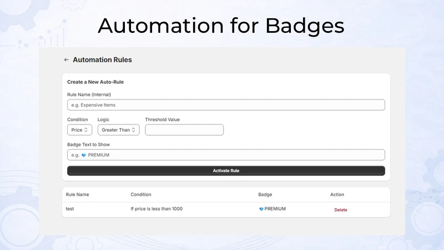Click the 'Badge Text to Show' label
This screenshot has height=250, width=444.
88,144
